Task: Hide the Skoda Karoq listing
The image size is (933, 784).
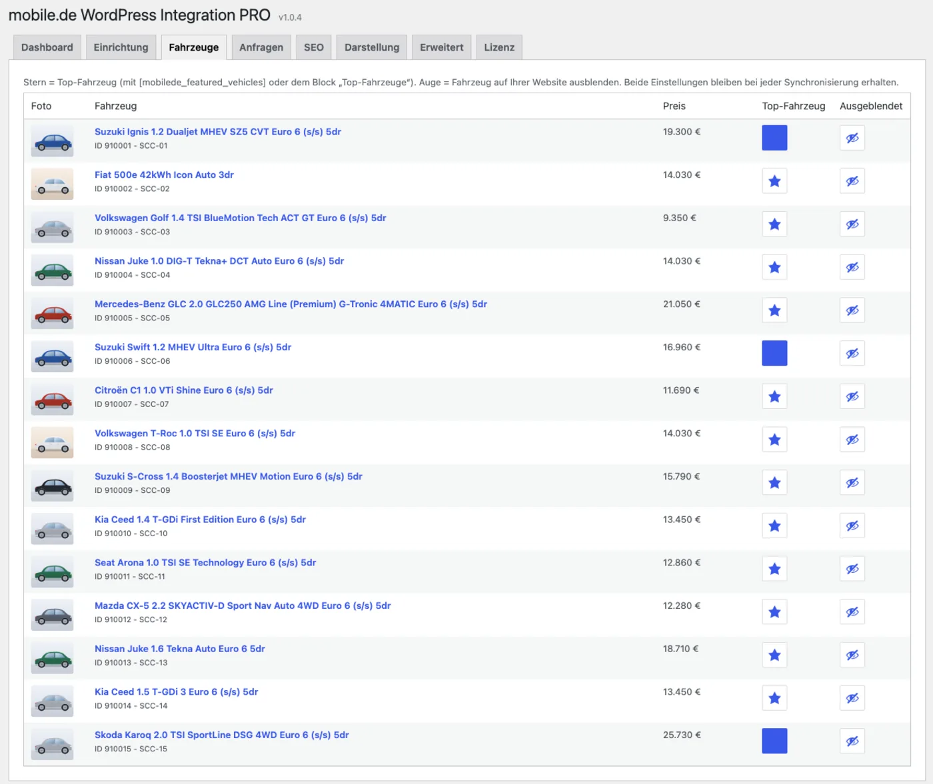Action: point(852,741)
